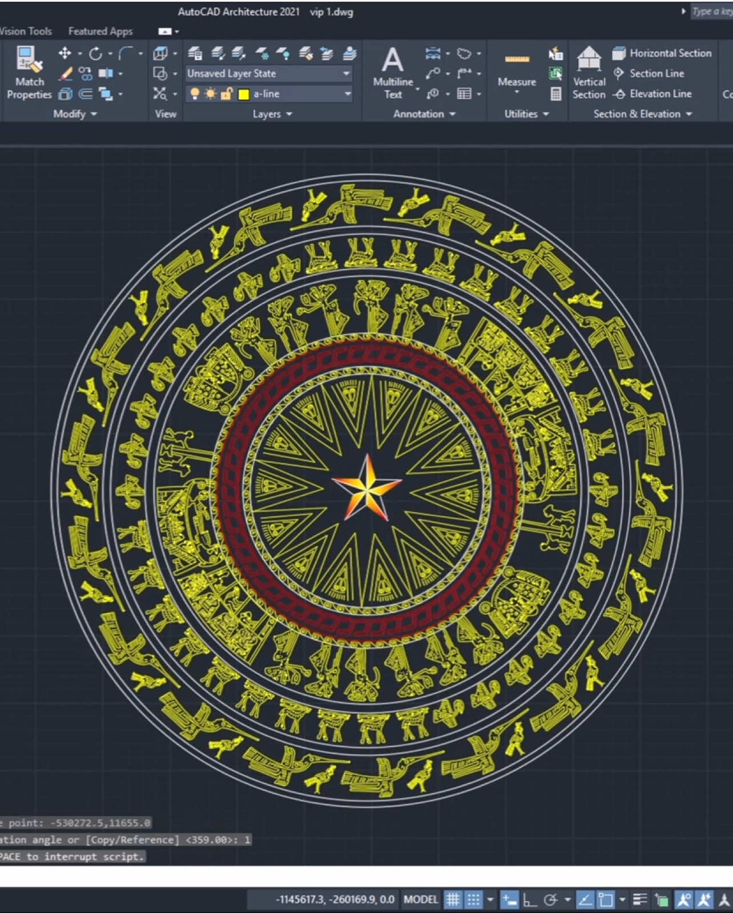Click the Match Properties tool

(x=29, y=73)
